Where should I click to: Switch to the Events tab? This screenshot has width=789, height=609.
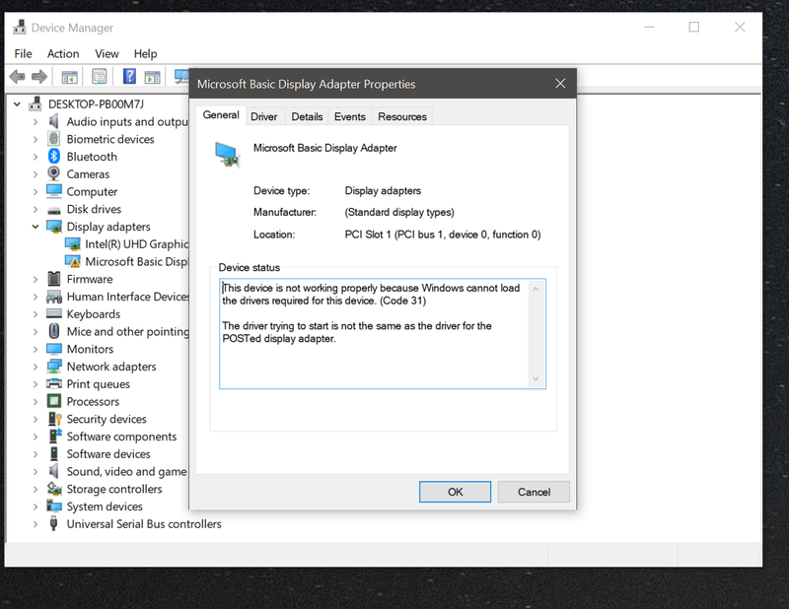[x=350, y=116]
